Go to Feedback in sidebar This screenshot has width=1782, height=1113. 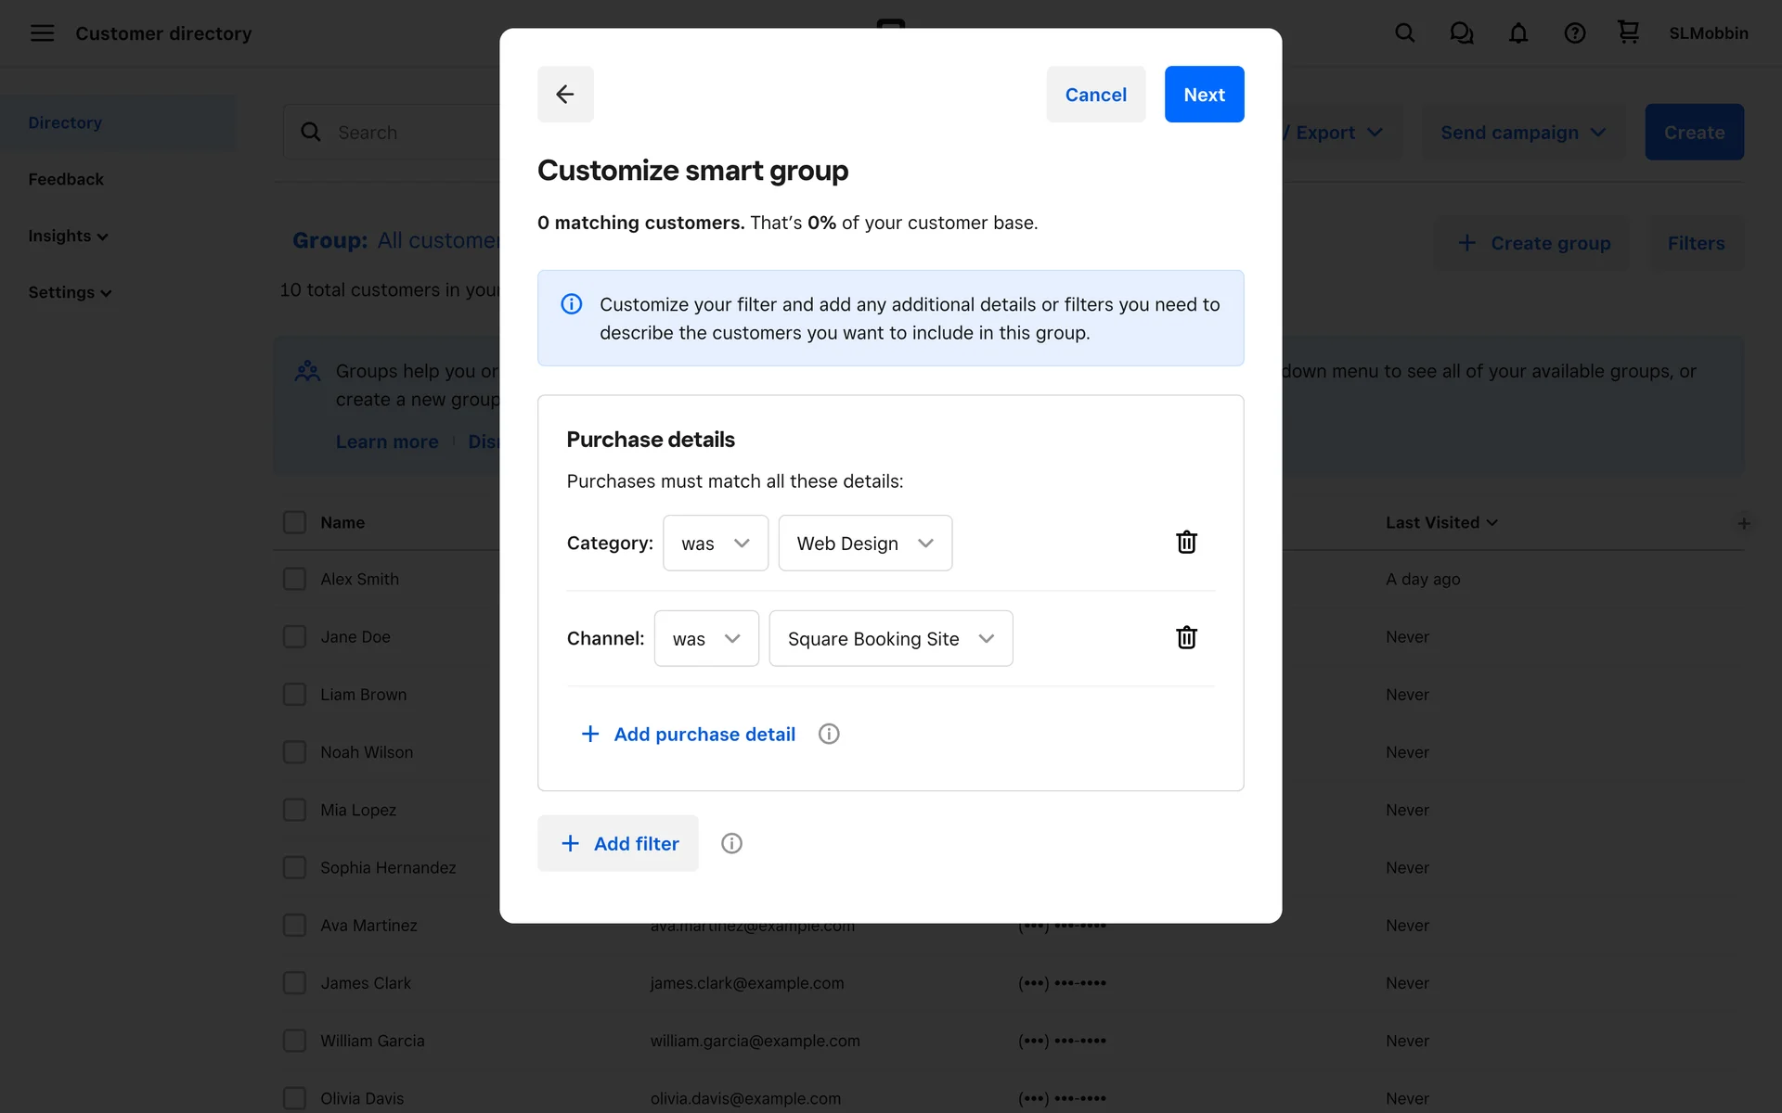(x=66, y=179)
